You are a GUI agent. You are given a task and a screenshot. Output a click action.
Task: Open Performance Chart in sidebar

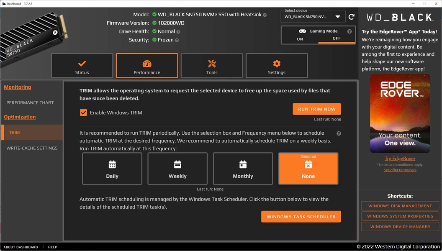click(30, 102)
